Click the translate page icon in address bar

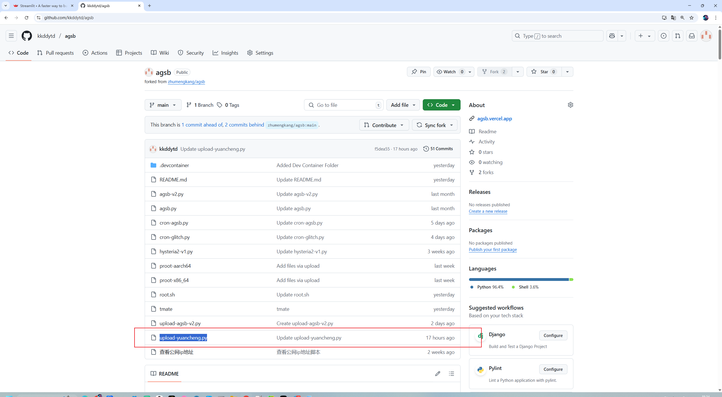click(673, 18)
